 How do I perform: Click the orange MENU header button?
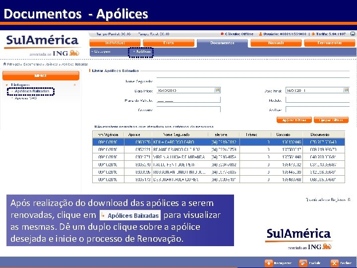[x=41, y=75]
